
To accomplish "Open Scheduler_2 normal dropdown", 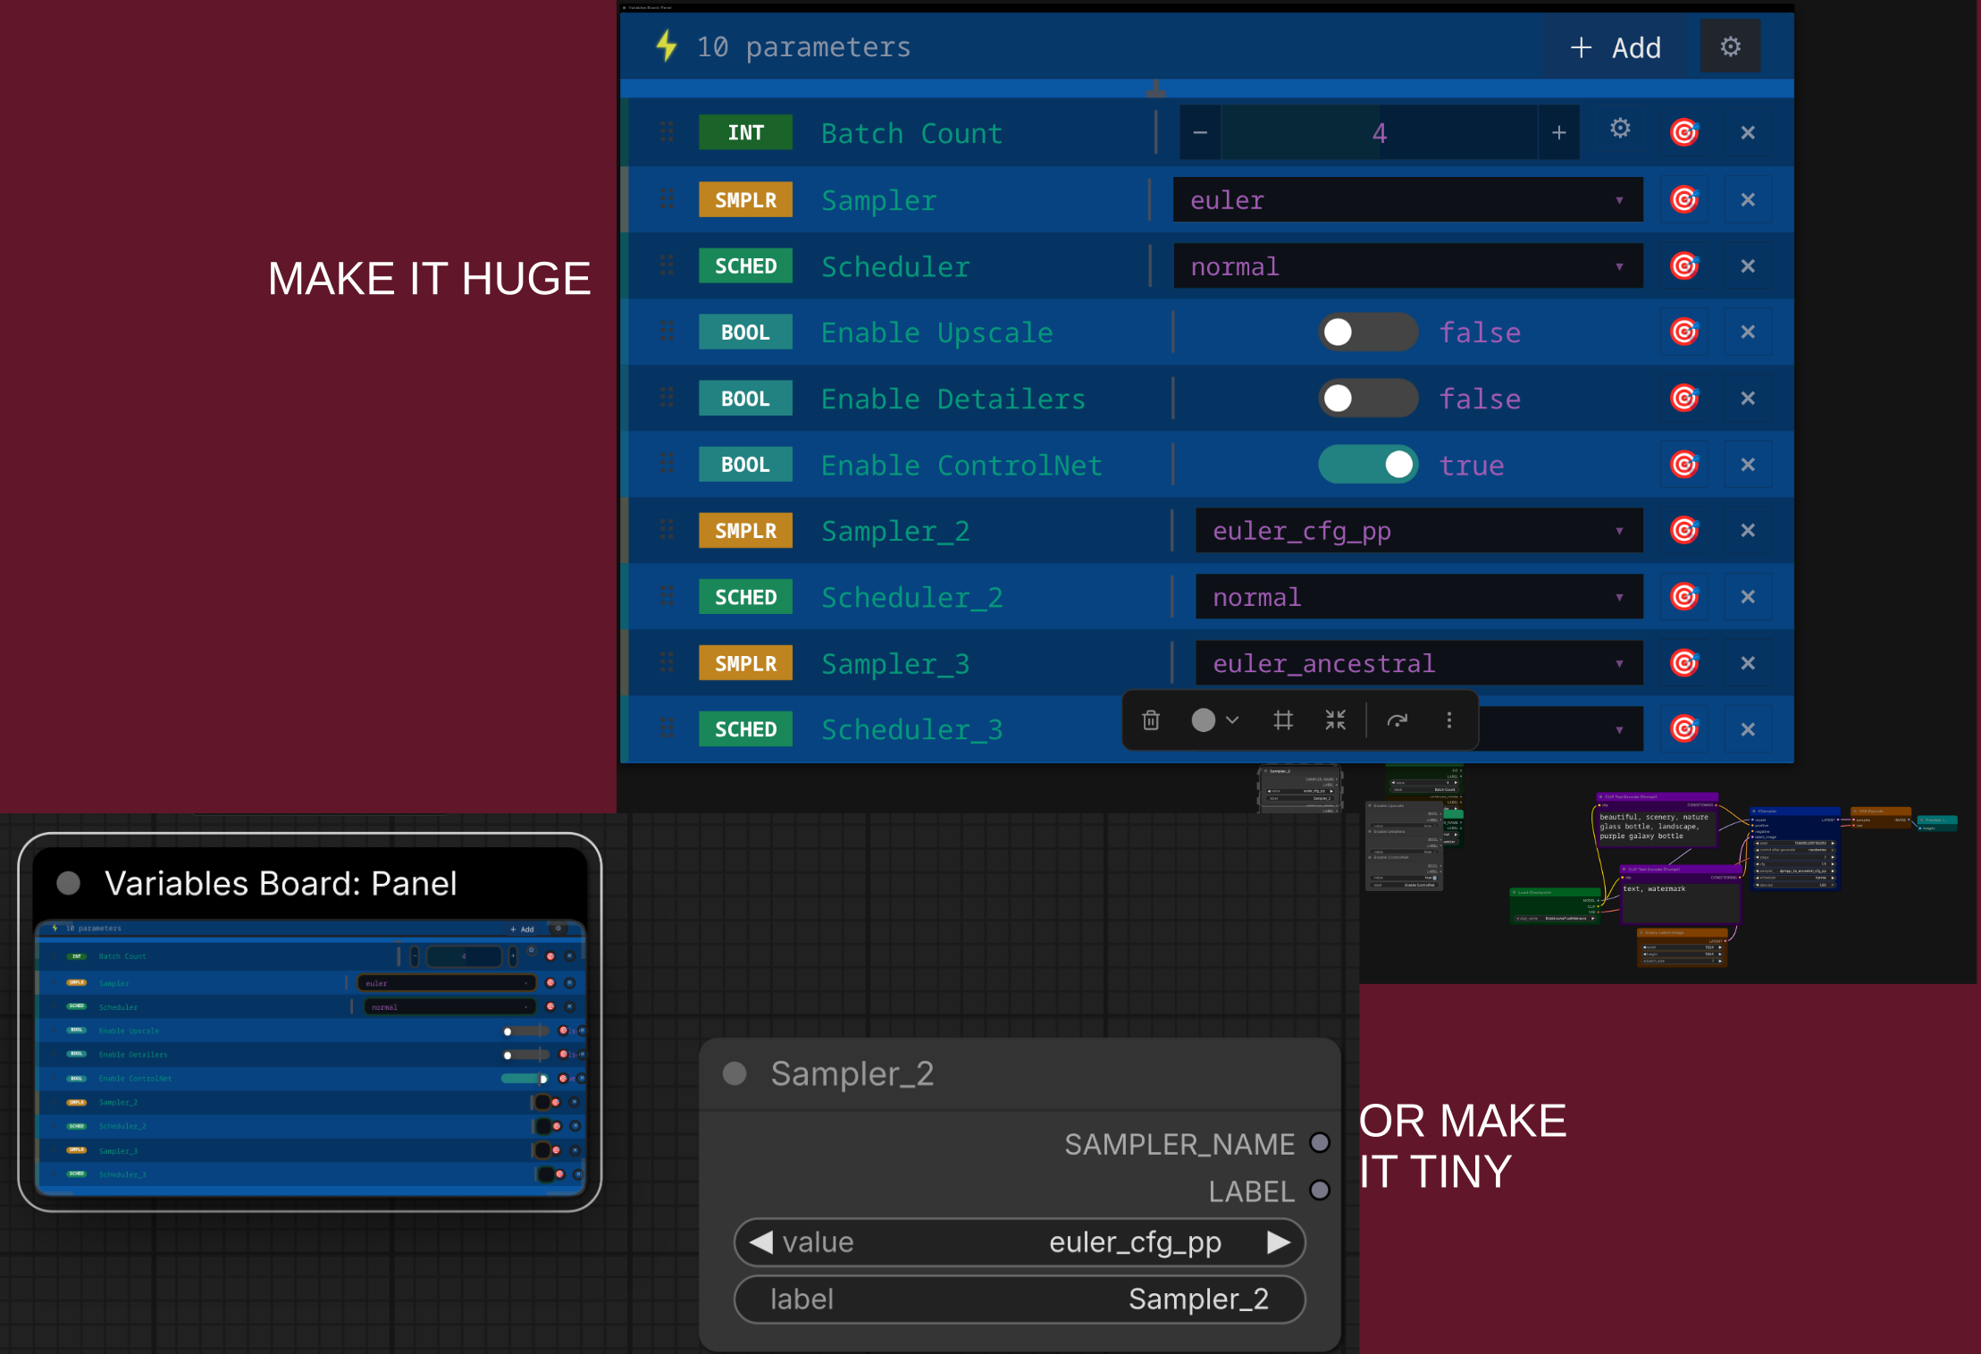I will pos(1419,597).
